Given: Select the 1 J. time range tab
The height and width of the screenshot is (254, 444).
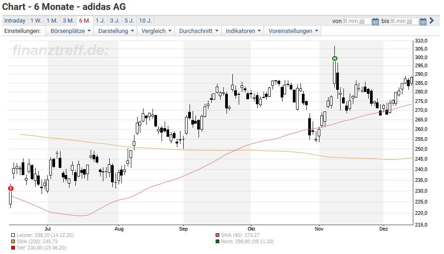Looking at the screenshot, I should pos(100,21).
